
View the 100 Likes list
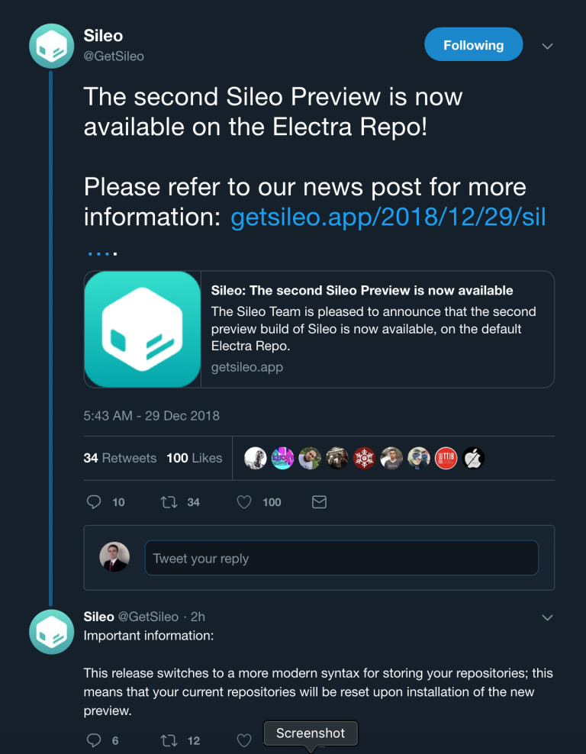194,458
